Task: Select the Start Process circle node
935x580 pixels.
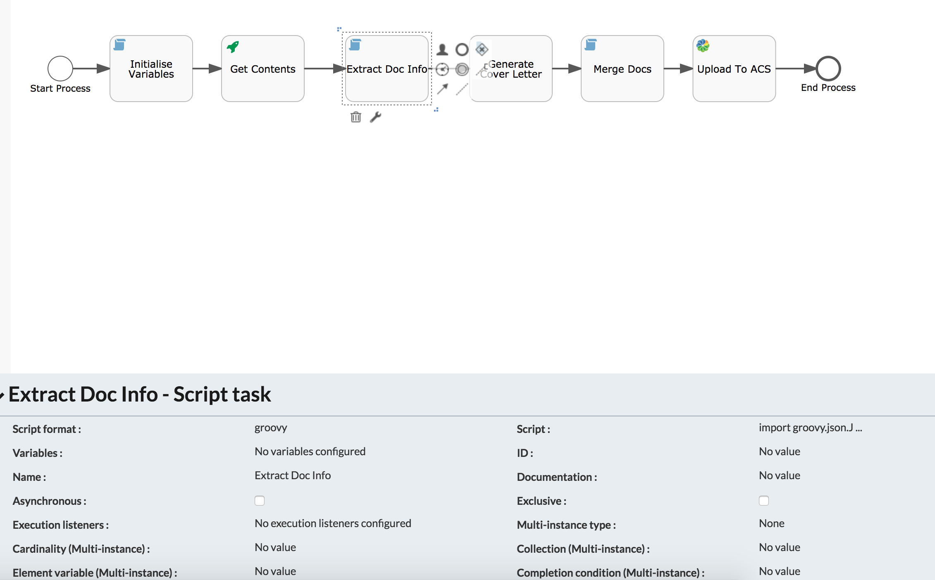Action: [x=60, y=69]
